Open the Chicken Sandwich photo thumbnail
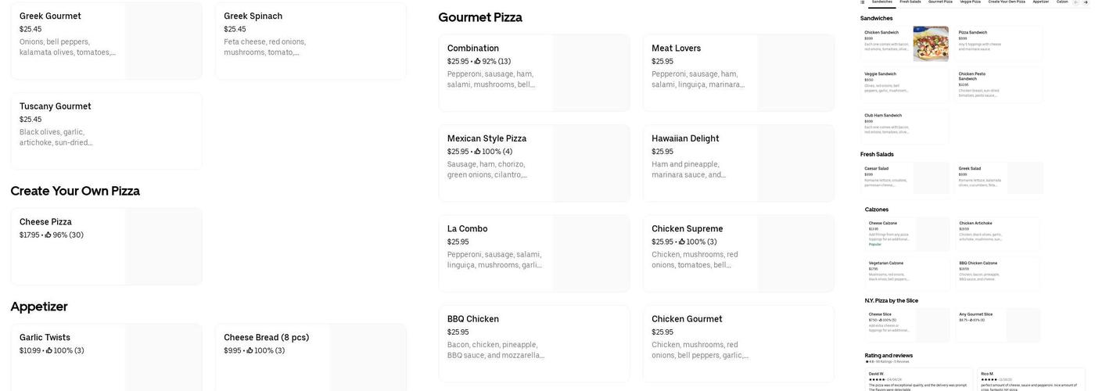The height and width of the screenshot is (391, 1095). pyautogui.click(x=931, y=44)
